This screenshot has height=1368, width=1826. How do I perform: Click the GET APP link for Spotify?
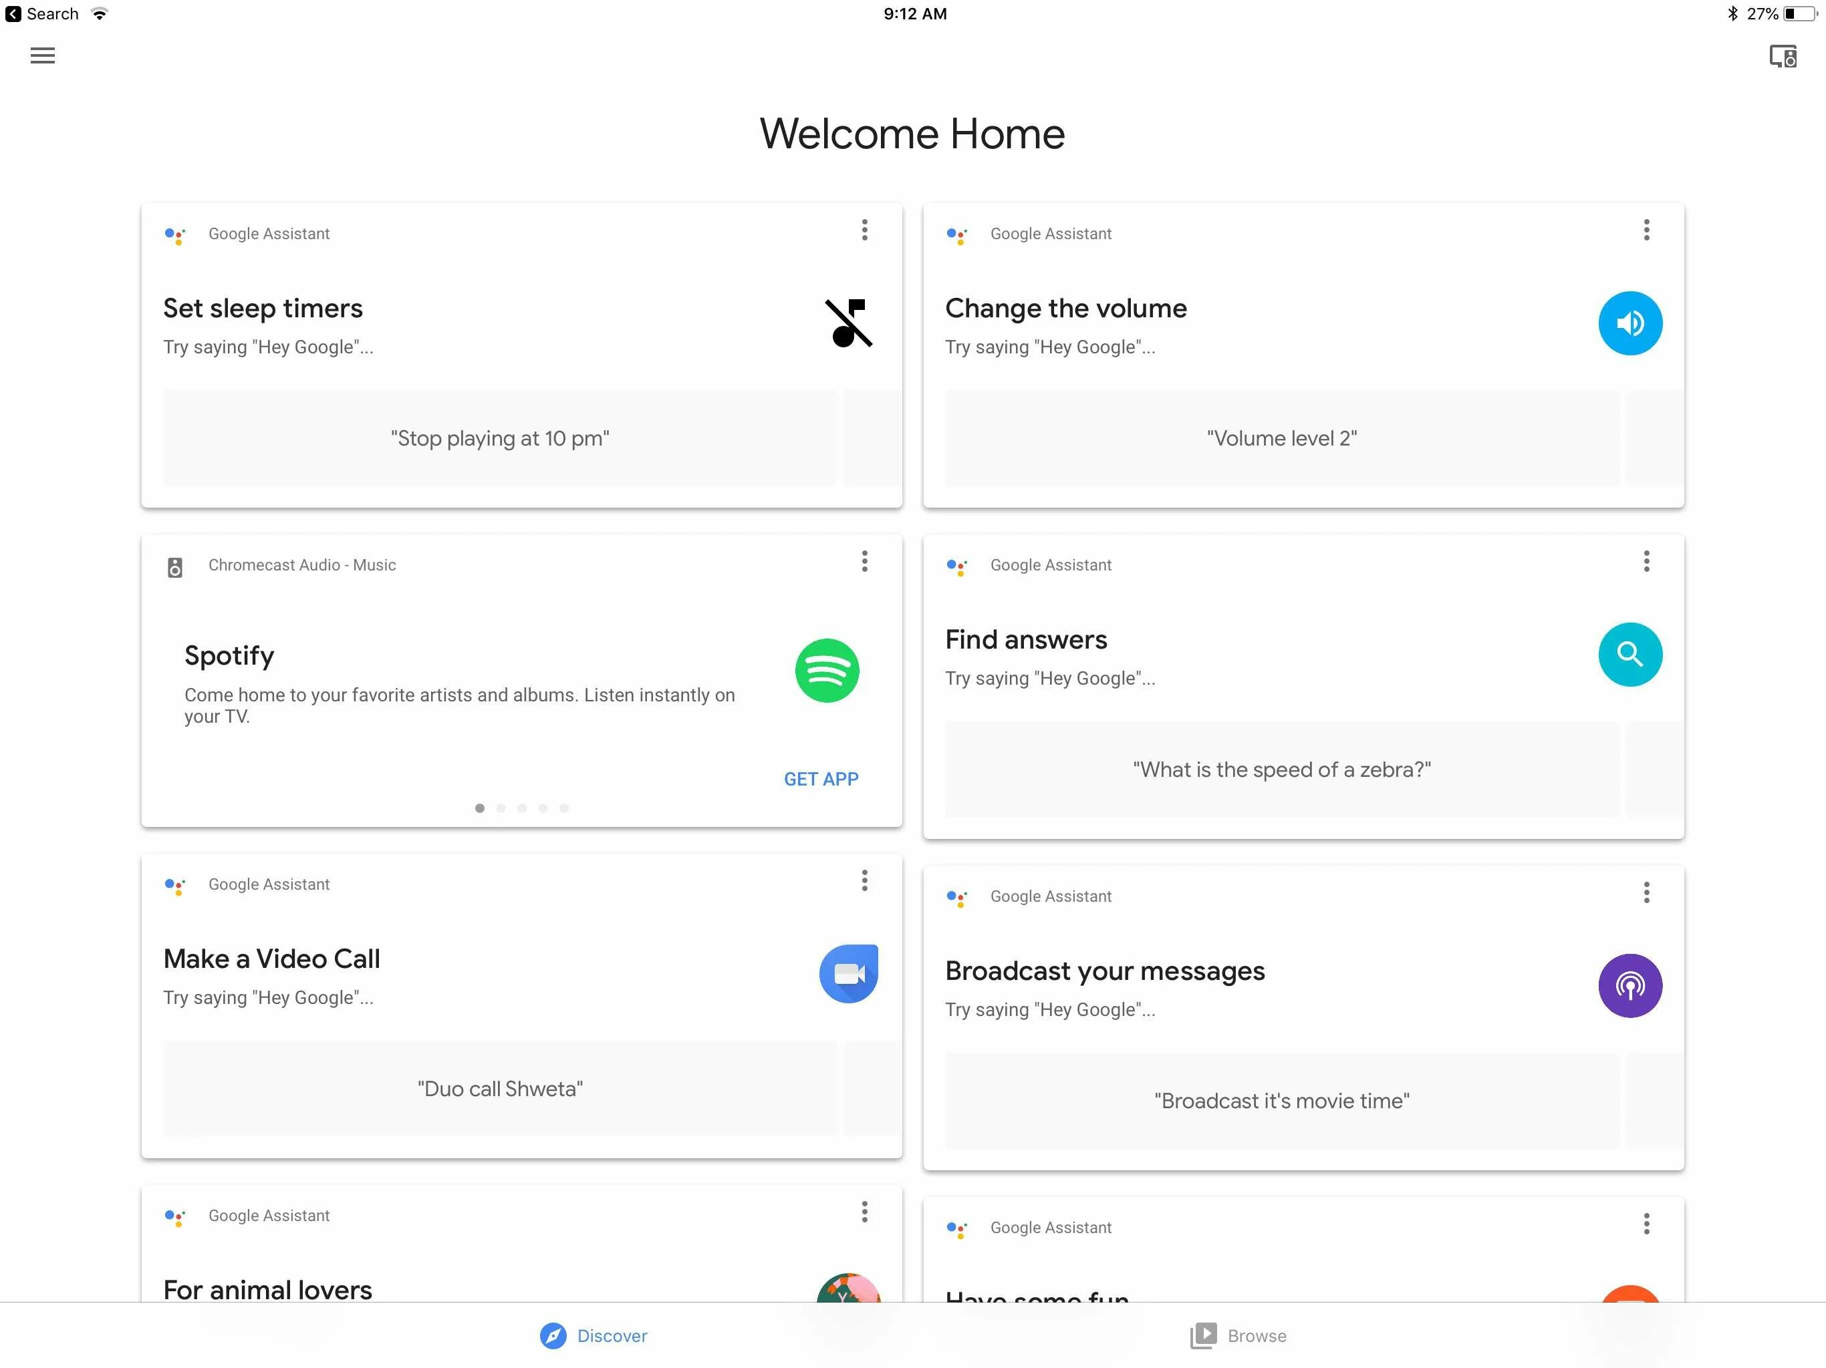pos(821,779)
